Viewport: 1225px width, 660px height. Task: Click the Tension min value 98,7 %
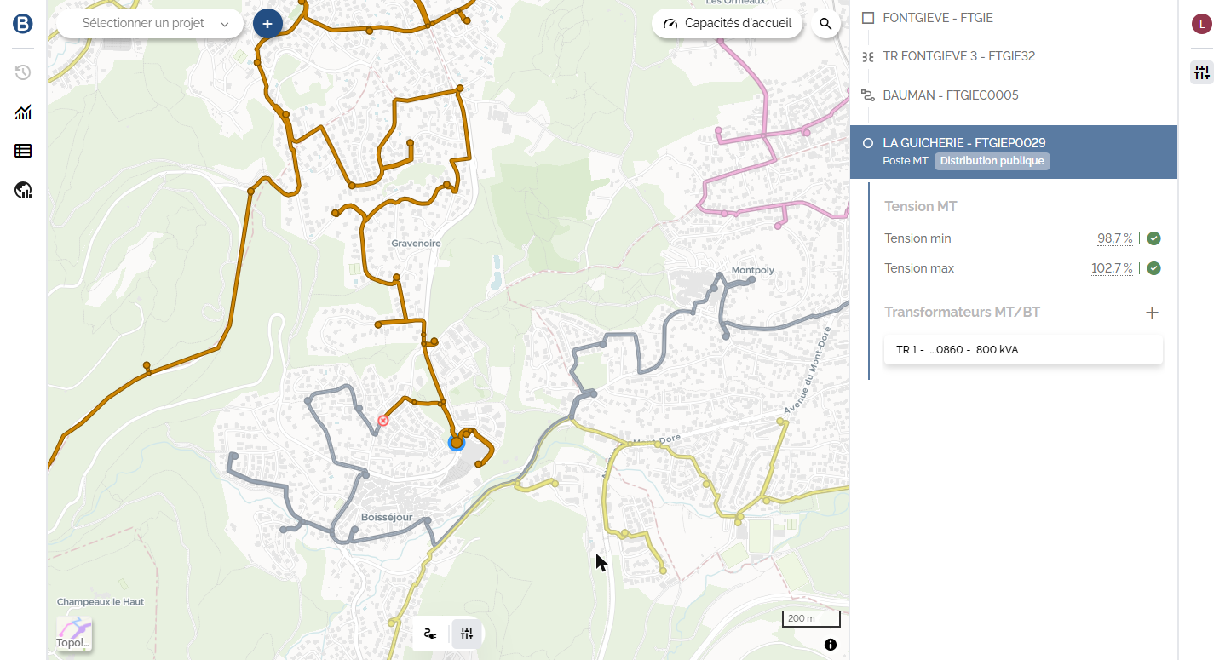coord(1115,238)
